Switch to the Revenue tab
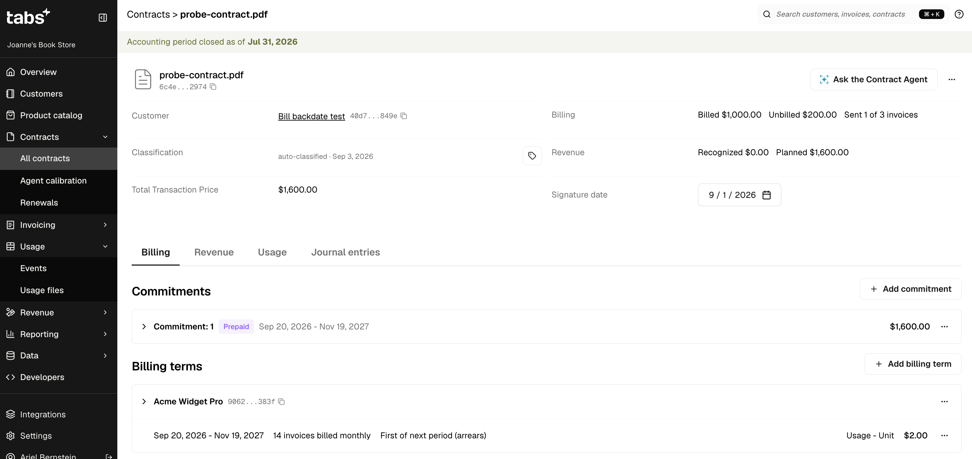Image resolution: width=972 pixels, height=459 pixels. [214, 252]
